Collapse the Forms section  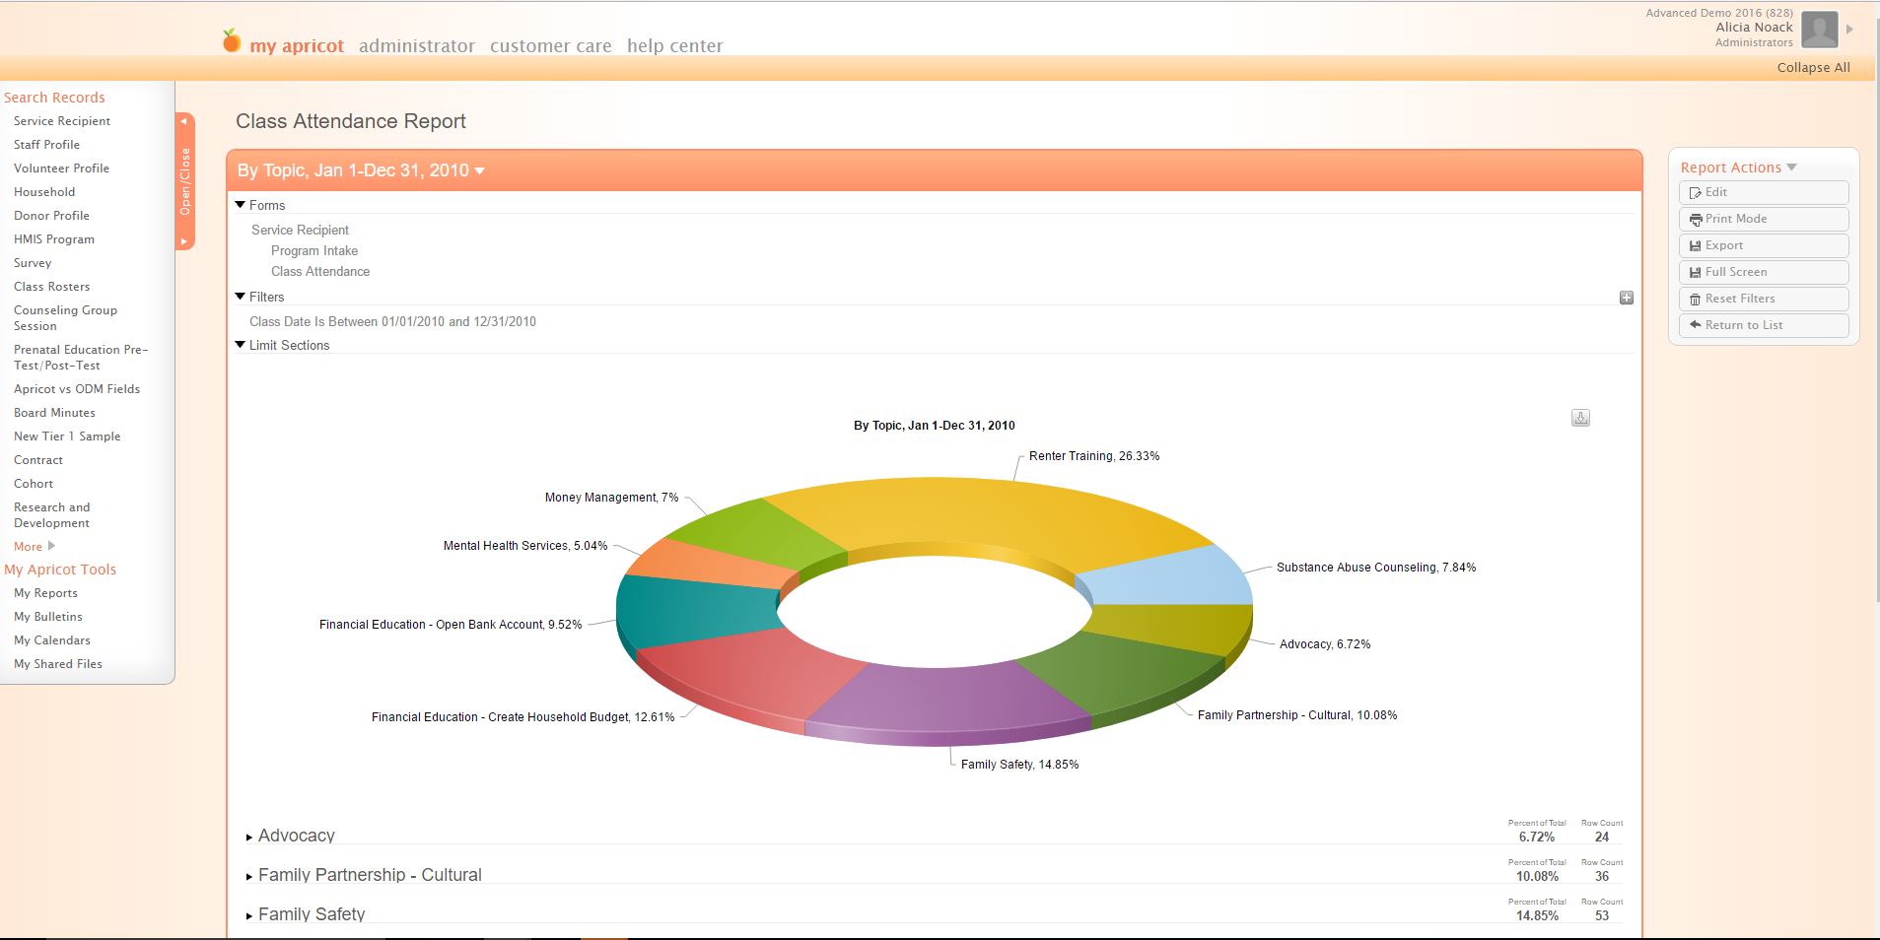pos(241,205)
